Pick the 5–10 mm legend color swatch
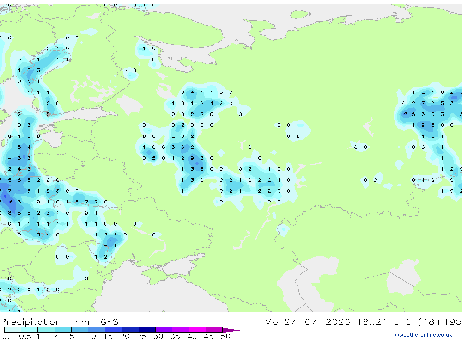The height and width of the screenshot is (339, 462). point(79,330)
